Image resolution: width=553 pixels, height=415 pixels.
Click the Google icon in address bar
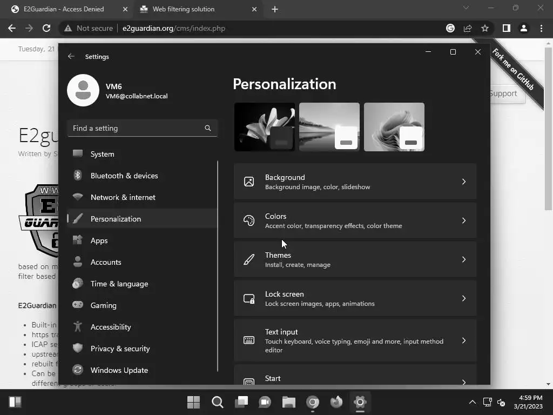click(450, 28)
